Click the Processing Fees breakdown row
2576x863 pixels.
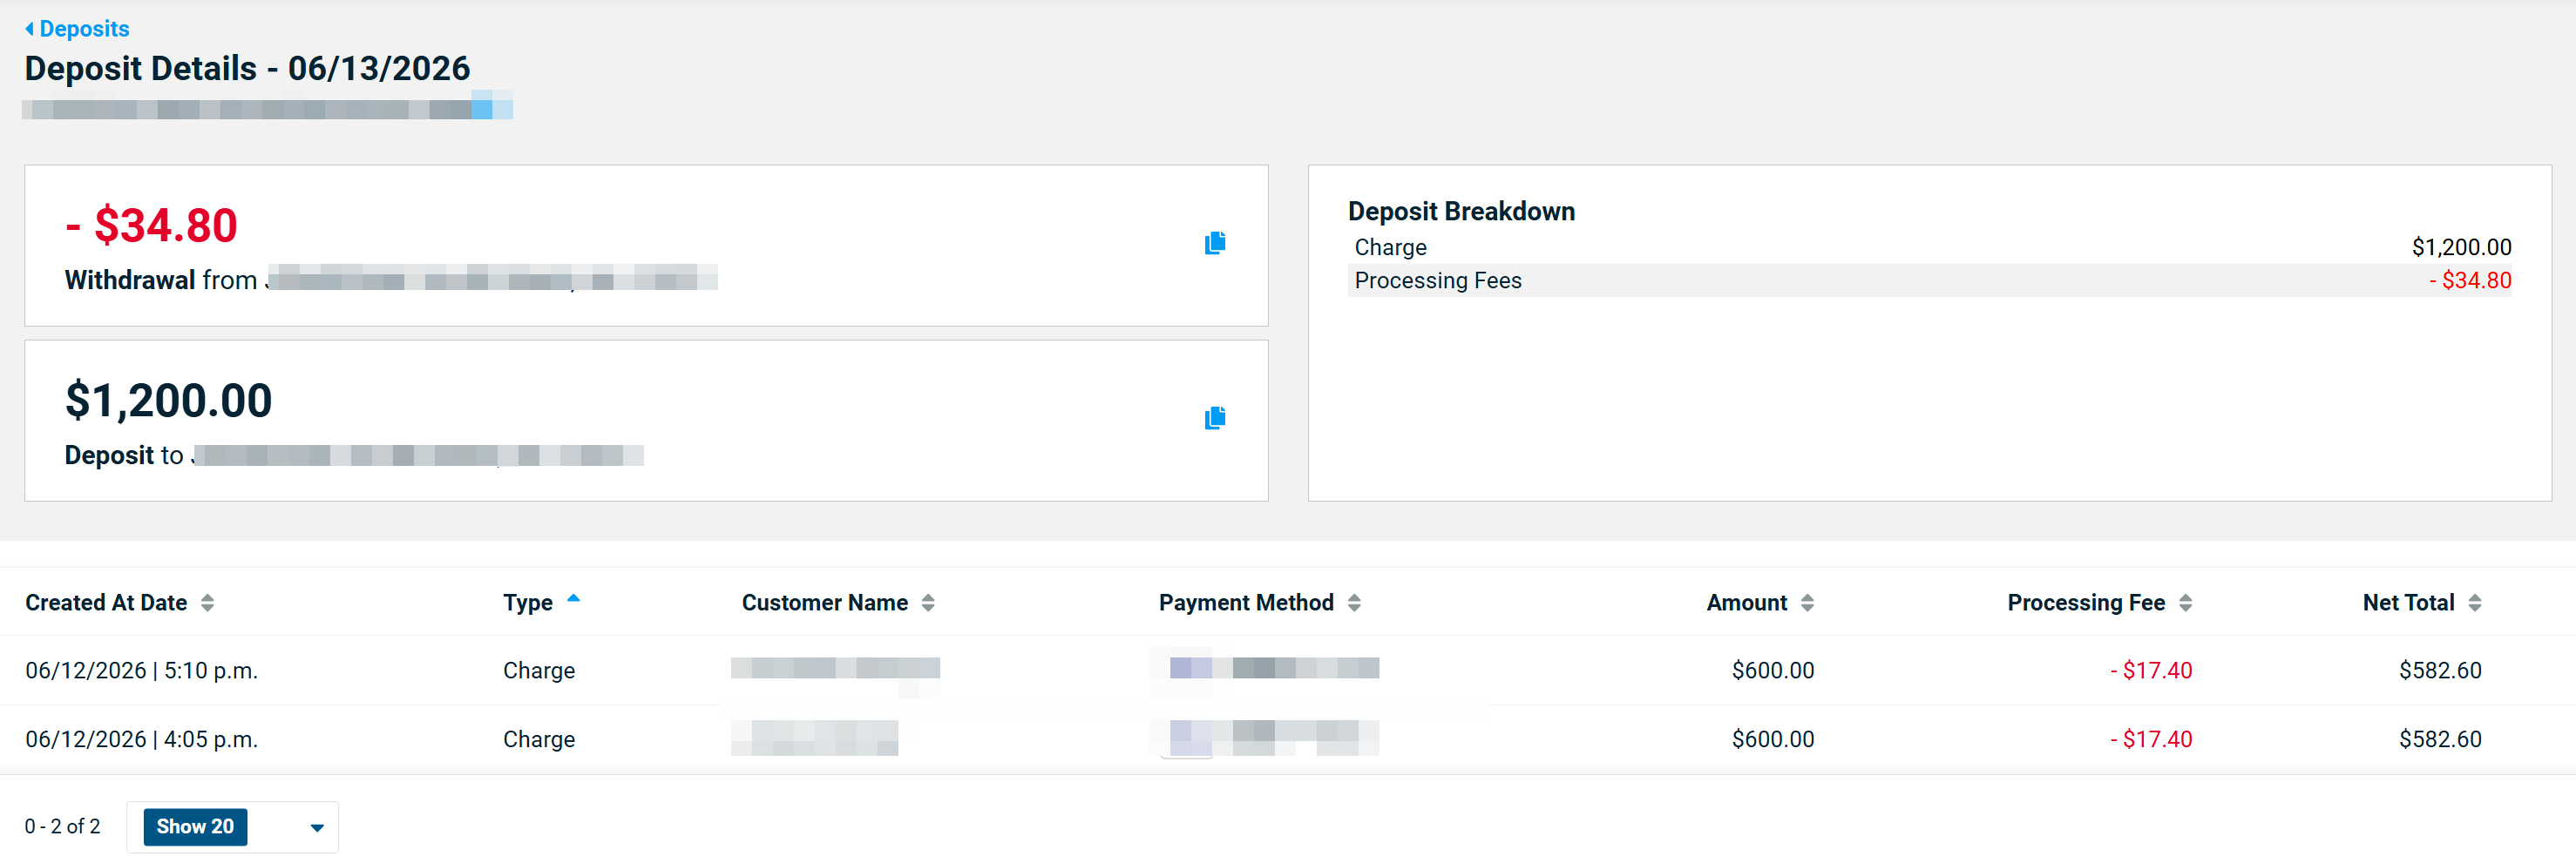click(1930, 280)
